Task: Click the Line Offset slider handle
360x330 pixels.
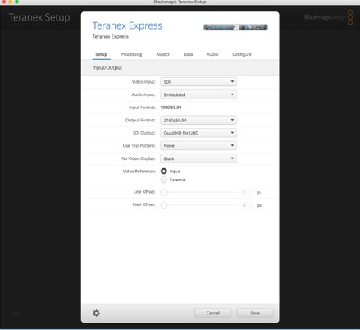Action: click(x=164, y=192)
